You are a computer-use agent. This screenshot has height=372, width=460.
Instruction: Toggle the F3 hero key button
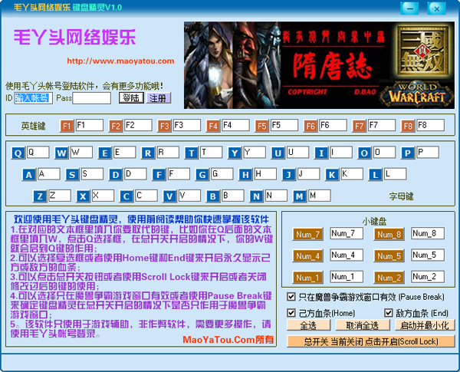(x=164, y=126)
